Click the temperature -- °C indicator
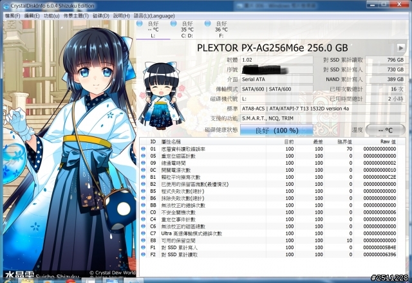The width and height of the screenshot is (412, 283). [386, 130]
